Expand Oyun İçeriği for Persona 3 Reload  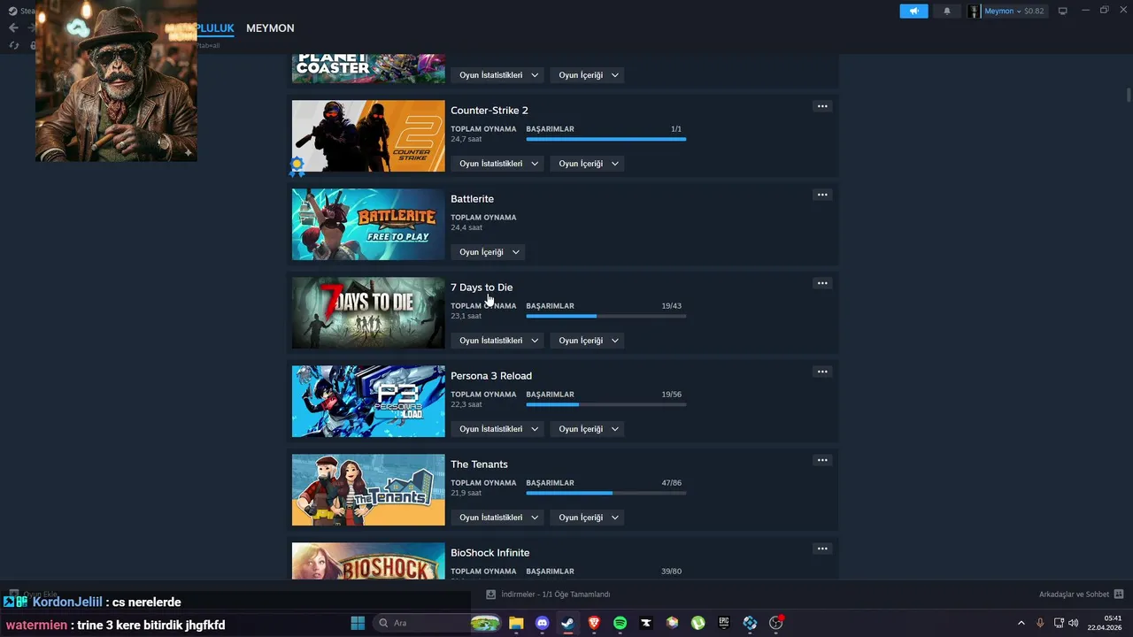point(589,429)
